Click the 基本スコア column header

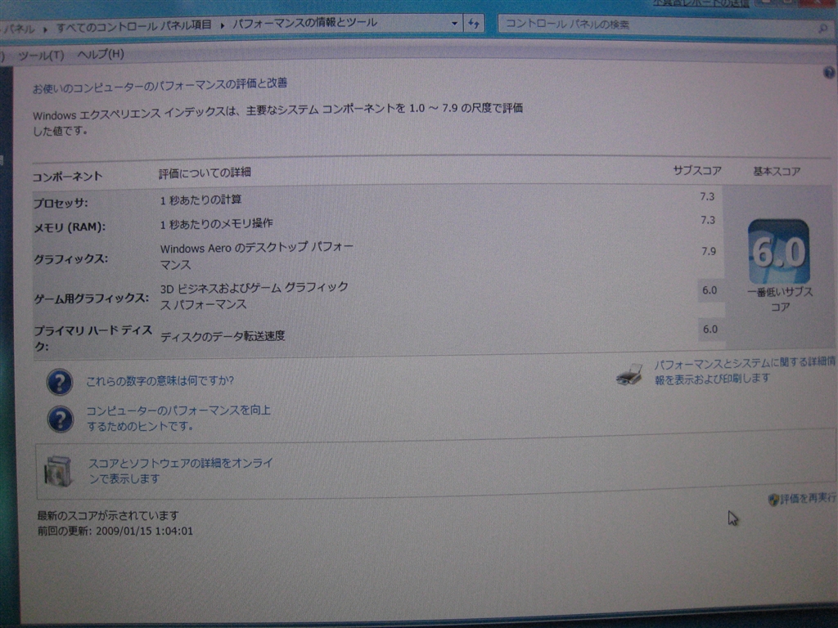[777, 172]
